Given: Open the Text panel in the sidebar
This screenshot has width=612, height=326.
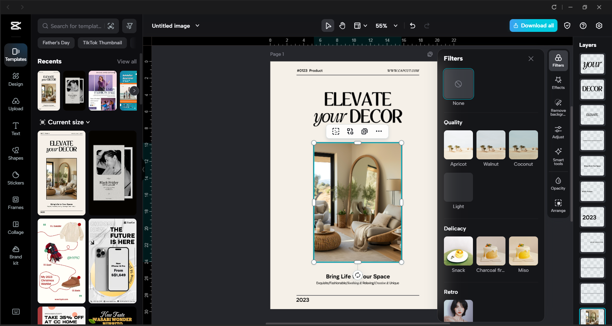Looking at the screenshot, I should click(x=15, y=128).
